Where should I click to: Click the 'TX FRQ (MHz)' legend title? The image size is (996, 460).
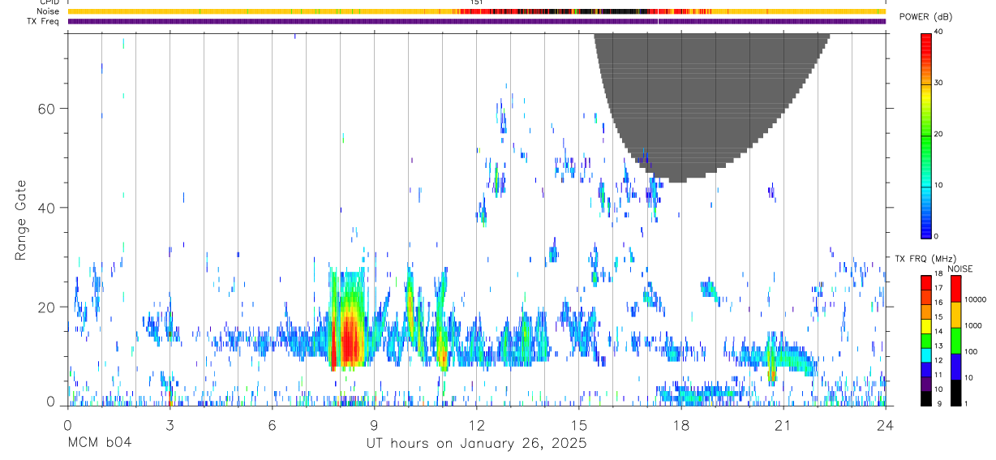pyautogui.click(x=924, y=258)
